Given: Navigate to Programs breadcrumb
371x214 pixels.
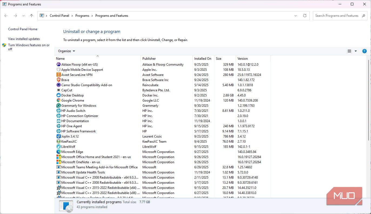Looking at the screenshot, I should [82, 16].
